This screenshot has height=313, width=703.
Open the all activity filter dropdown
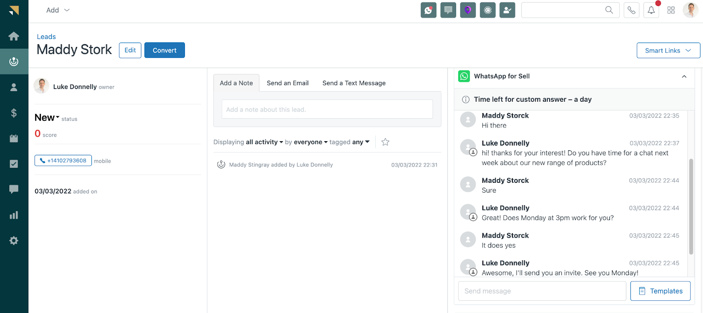pyautogui.click(x=265, y=142)
